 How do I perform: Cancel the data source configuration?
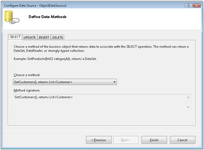click(x=182, y=140)
